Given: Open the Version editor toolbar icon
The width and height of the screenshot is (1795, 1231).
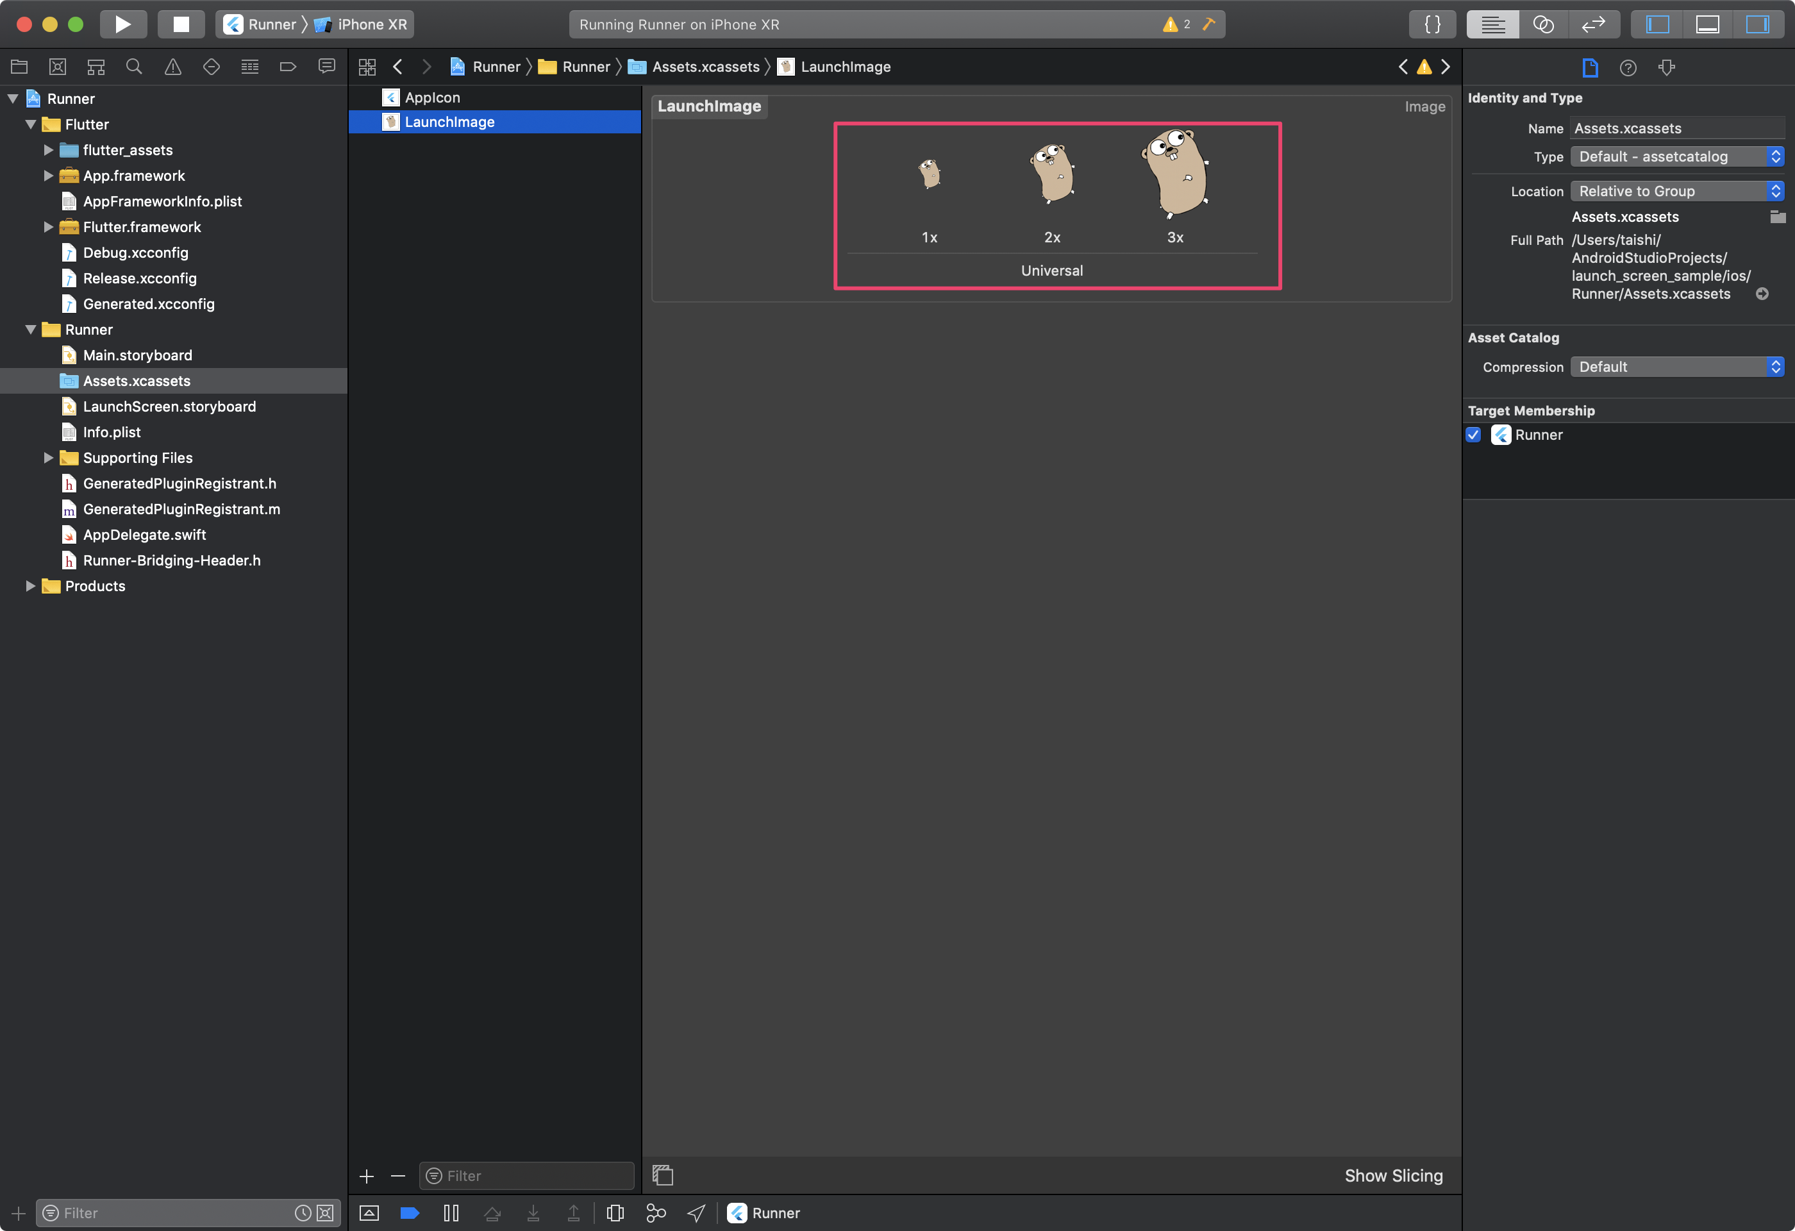Looking at the screenshot, I should pos(1592,24).
